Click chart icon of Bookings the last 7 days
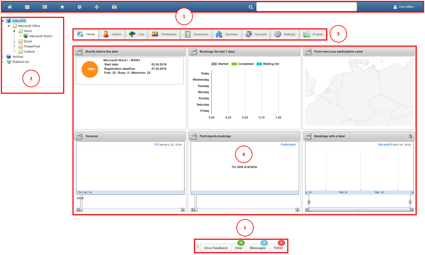Image resolution: width=425 pixels, height=255 pixels. pyautogui.click(x=194, y=52)
